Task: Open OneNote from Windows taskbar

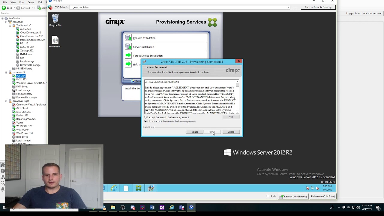Action: [x=162, y=207]
